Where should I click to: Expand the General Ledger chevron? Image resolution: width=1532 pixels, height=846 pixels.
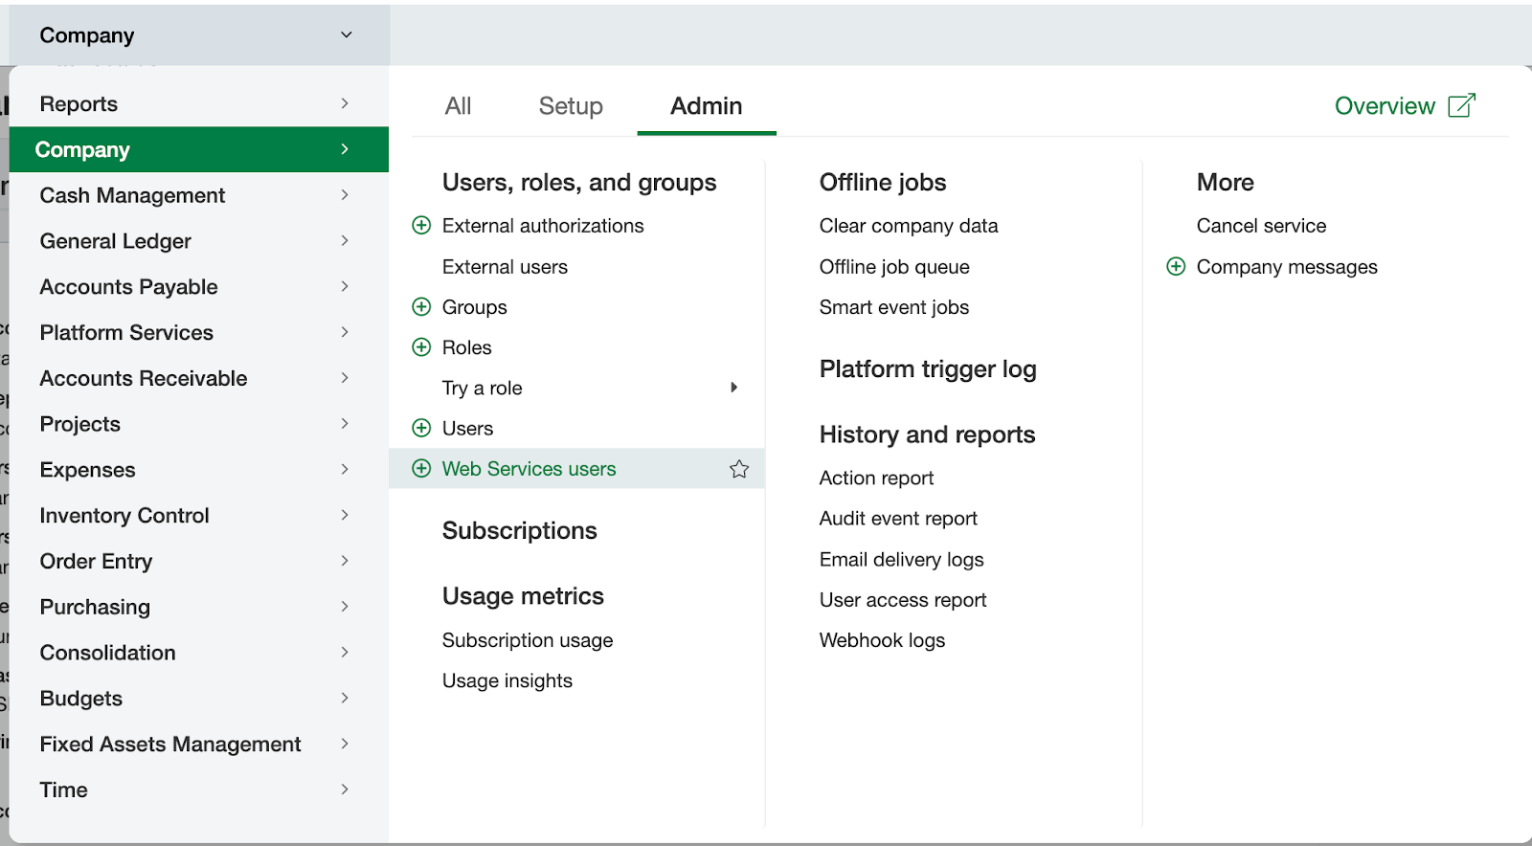point(345,241)
